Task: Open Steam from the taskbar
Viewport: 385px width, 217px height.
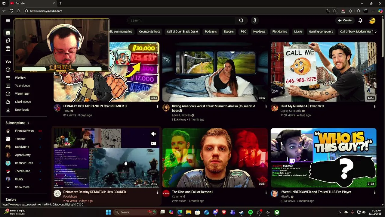Action: tap(242, 212)
